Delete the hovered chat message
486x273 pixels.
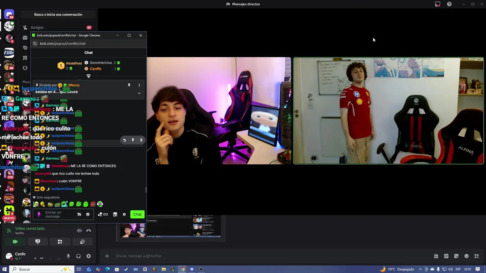pos(141,140)
